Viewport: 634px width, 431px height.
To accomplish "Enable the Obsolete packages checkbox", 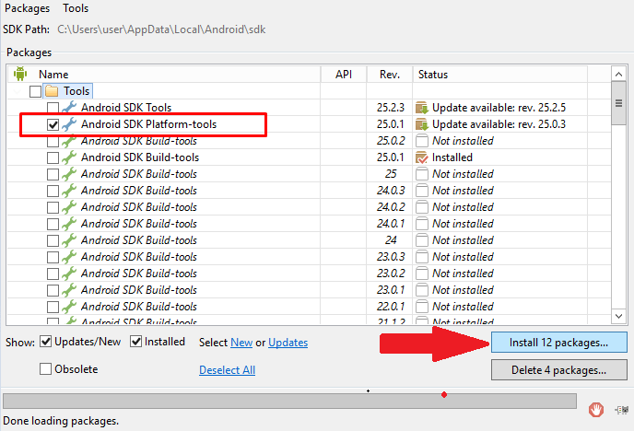I will pos(45,368).
